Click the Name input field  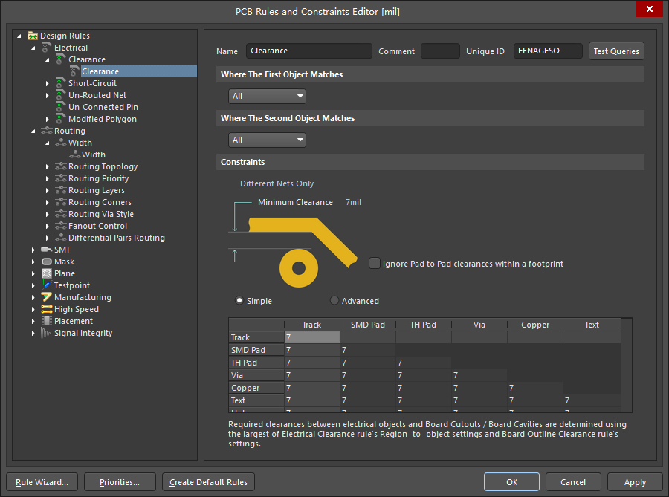309,51
